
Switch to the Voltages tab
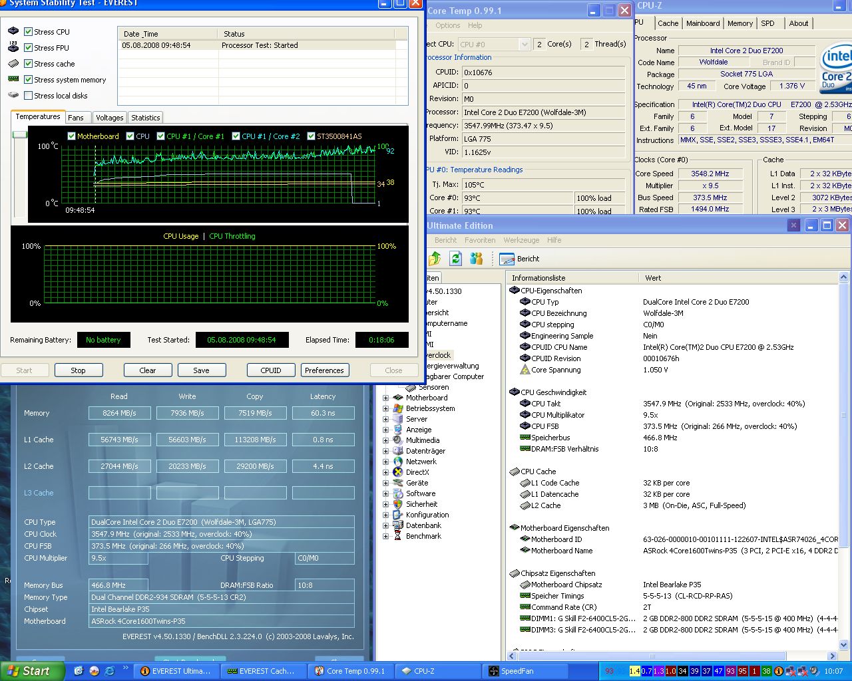[109, 118]
